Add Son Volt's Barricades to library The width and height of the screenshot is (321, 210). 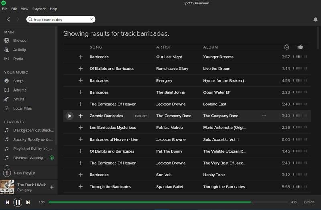tap(81, 175)
